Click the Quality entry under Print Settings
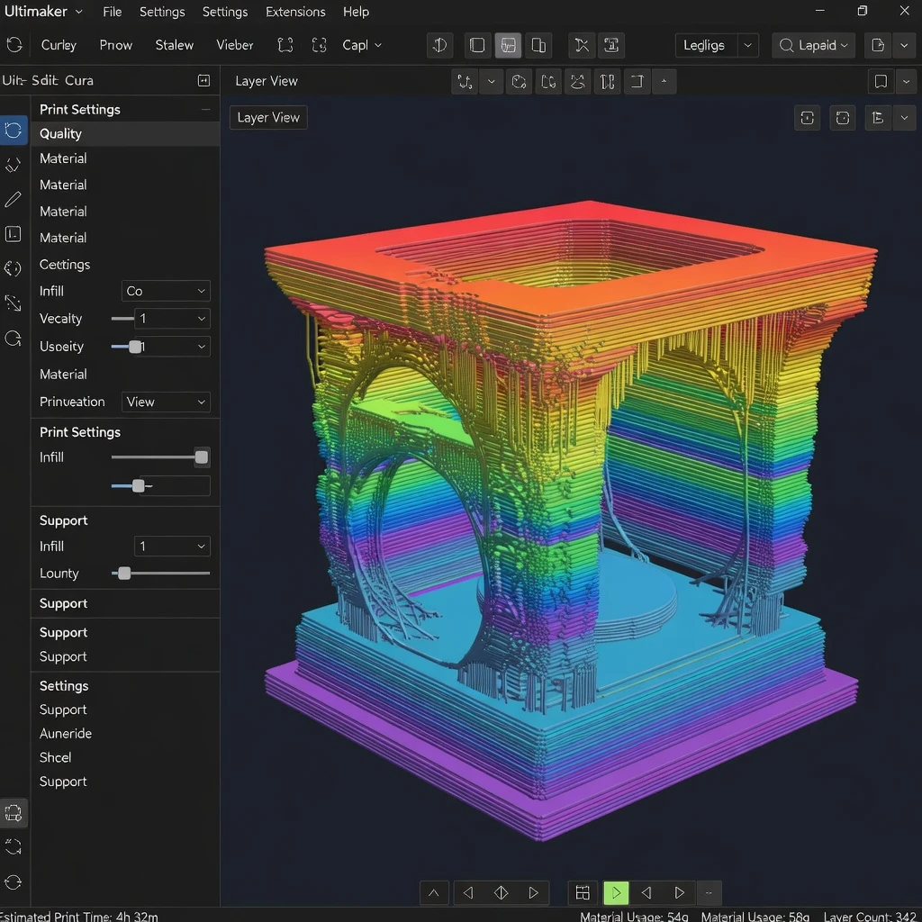The image size is (922, 922). [63, 133]
